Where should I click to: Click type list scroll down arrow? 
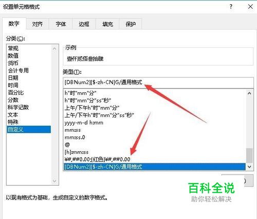249,167
